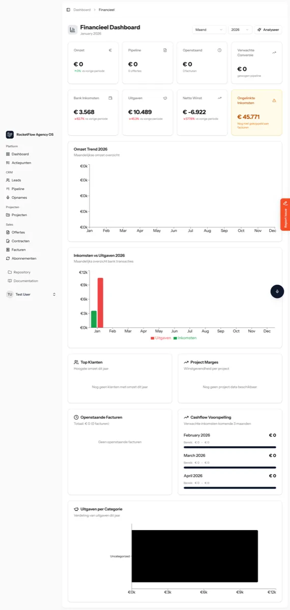Click the TU user avatar
The width and height of the screenshot is (290, 610).
pyautogui.click(x=10, y=294)
